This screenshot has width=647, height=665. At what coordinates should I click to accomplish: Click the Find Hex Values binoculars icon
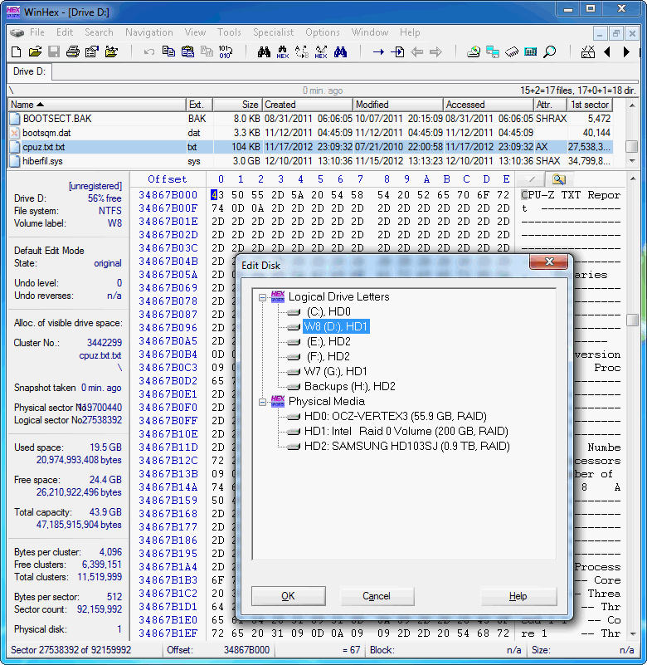pos(283,51)
